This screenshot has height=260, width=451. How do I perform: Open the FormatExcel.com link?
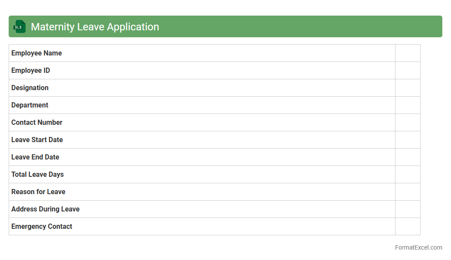pyautogui.click(x=418, y=247)
